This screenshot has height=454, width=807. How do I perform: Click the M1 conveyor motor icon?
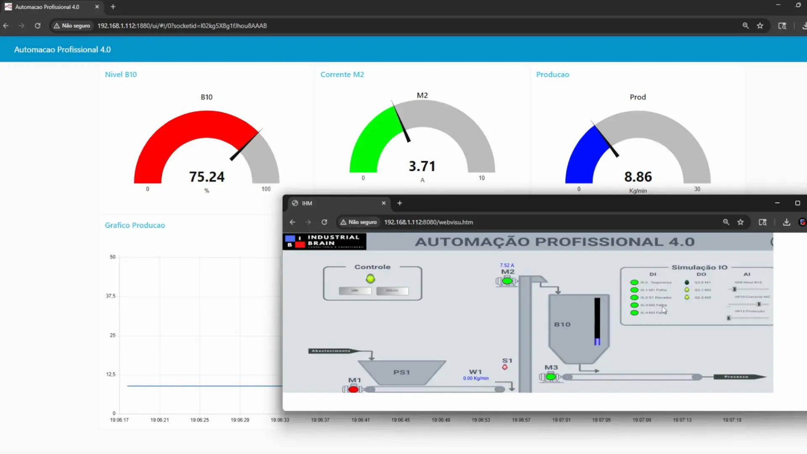coord(353,390)
